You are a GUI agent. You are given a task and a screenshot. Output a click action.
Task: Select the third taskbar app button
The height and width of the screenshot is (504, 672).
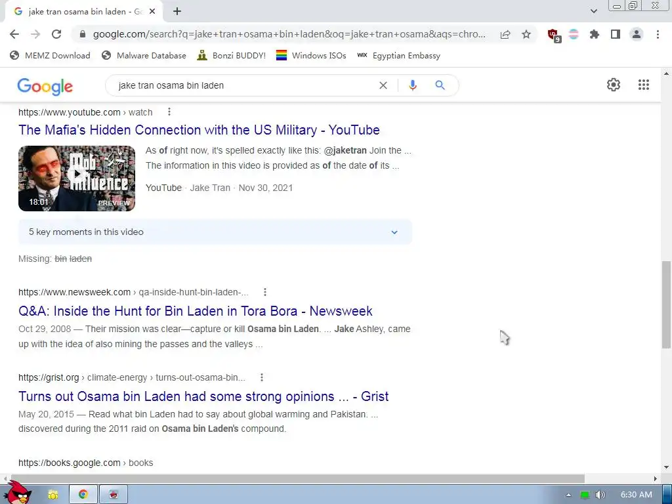click(x=113, y=495)
